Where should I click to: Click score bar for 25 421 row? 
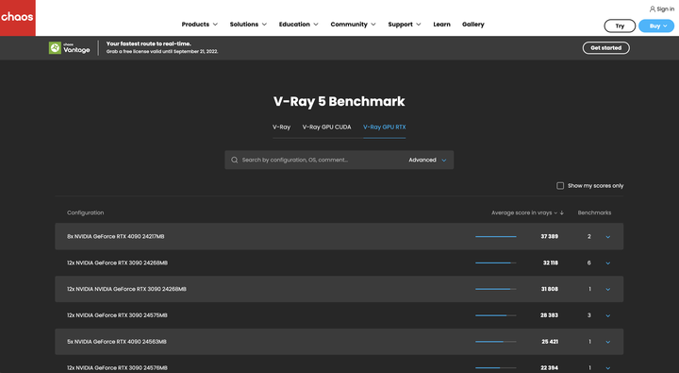pos(496,342)
